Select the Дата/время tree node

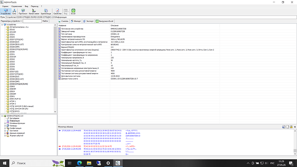coord(14,118)
